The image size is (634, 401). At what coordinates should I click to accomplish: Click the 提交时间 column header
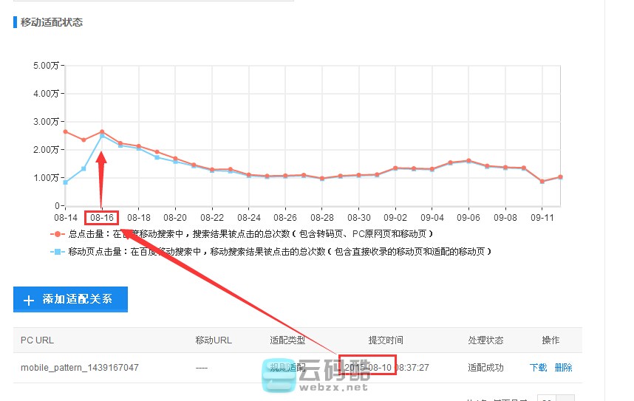[x=386, y=340]
